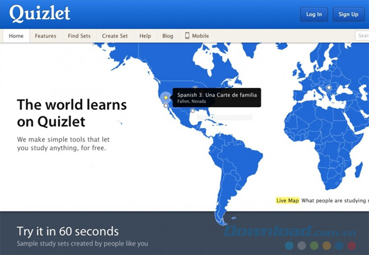Click the Log In button
This screenshot has width=369, height=255.
coord(314,14)
